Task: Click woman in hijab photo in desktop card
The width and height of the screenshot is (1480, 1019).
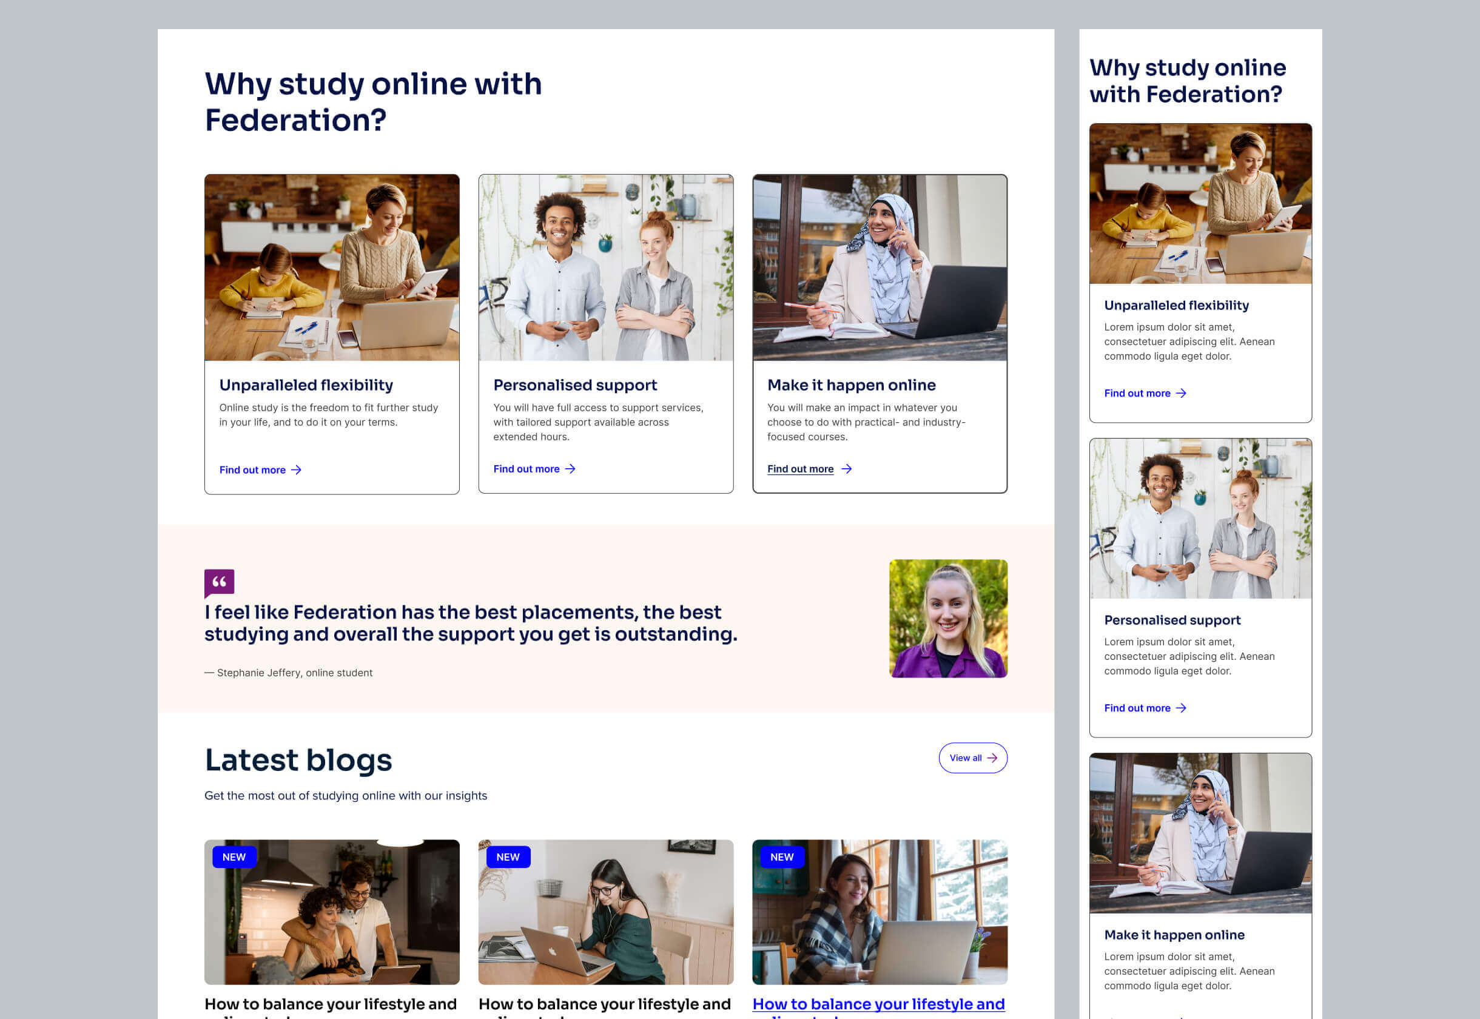Action: 880,267
